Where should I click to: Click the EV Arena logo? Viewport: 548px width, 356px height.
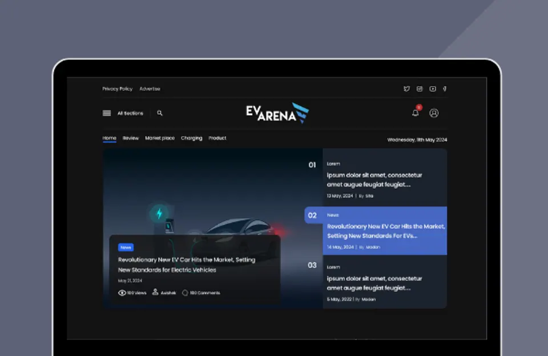pyautogui.click(x=277, y=113)
